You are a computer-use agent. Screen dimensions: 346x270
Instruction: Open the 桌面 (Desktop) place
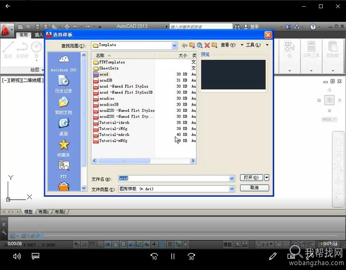(x=64, y=127)
